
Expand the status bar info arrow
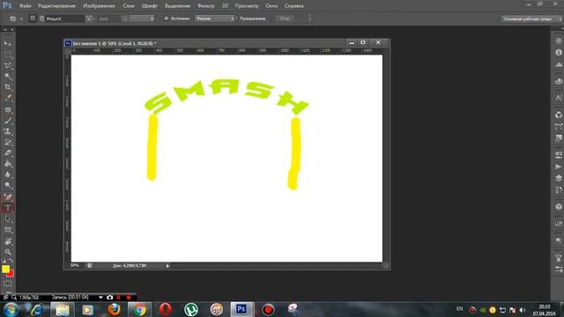click(x=167, y=266)
